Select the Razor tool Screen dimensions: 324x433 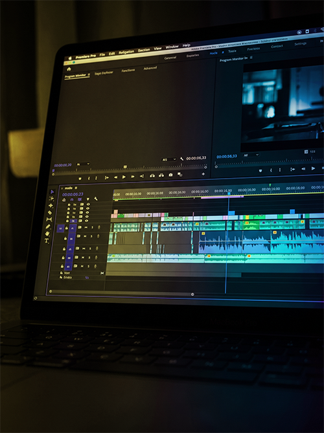point(50,212)
